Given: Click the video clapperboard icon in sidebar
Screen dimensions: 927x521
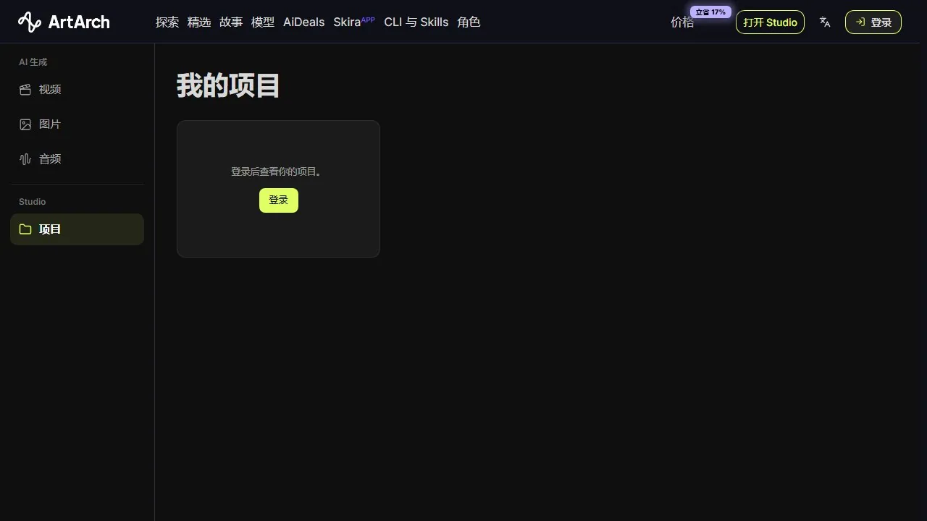Looking at the screenshot, I should pyautogui.click(x=25, y=90).
